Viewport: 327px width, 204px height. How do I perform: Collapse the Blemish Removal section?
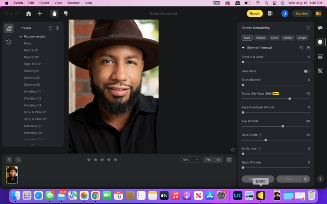[x=243, y=48]
